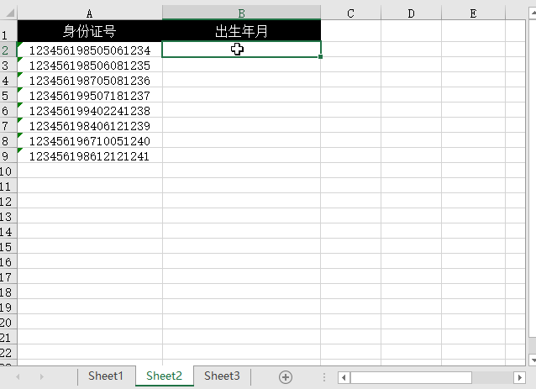Screen dimensions: 536x389
Task: Click empty cell D5
Action: [411, 95]
